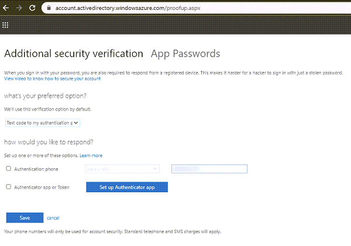Switch to the App Passwords tab
The height and width of the screenshot is (246, 351).
pos(185,54)
